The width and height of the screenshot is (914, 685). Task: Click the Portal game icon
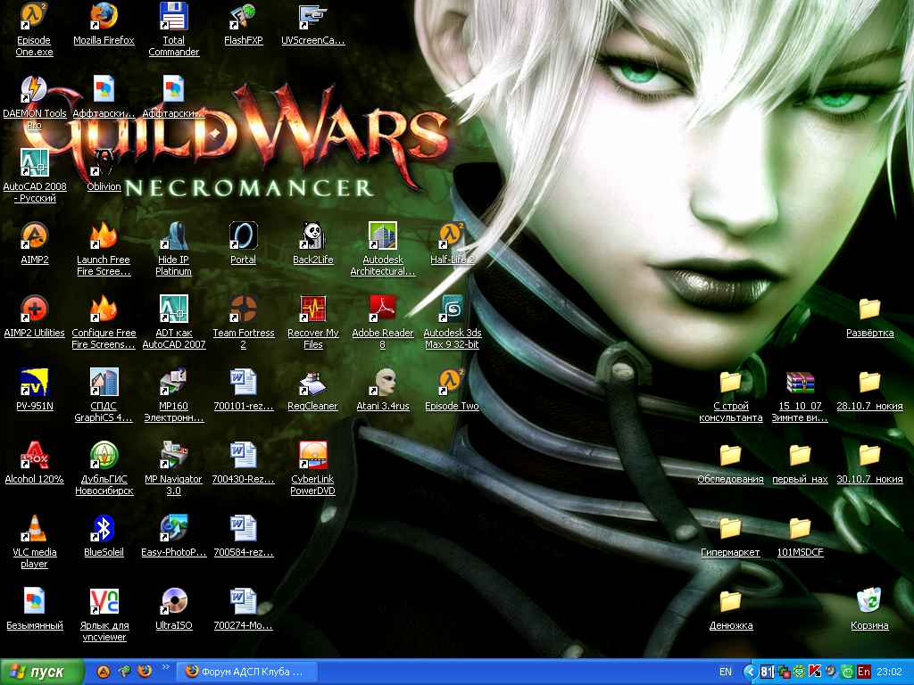point(243,236)
